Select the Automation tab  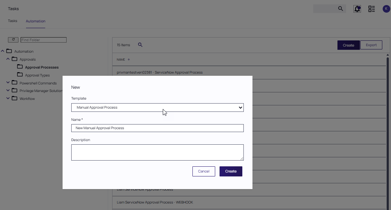click(35, 21)
